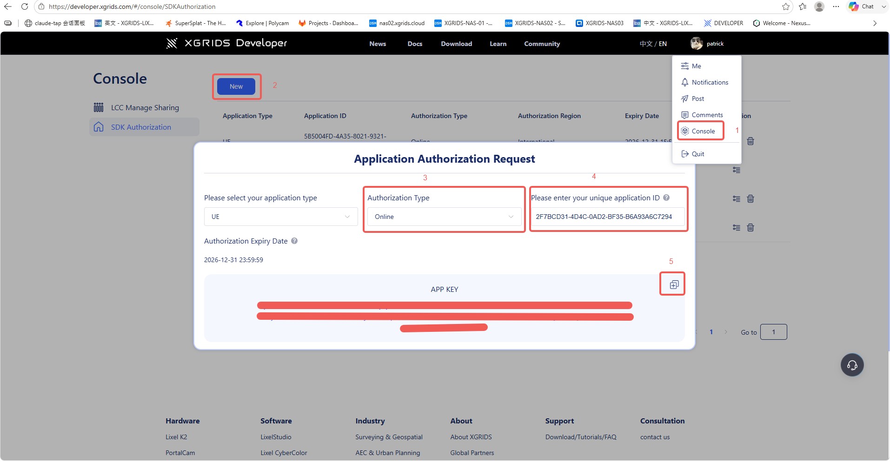The height and width of the screenshot is (462, 890).
Task: Click the unique application ID input field
Action: pyautogui.click(x=608, y=217)
